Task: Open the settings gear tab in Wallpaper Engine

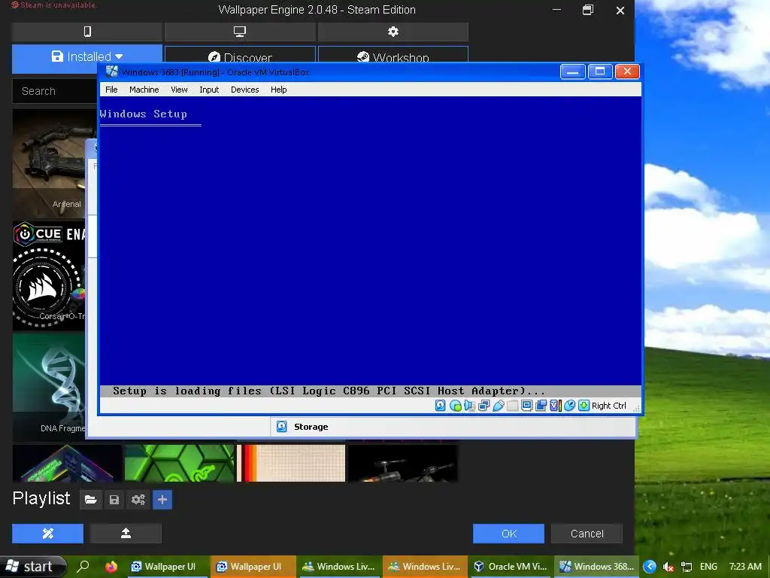Action: 393,32
